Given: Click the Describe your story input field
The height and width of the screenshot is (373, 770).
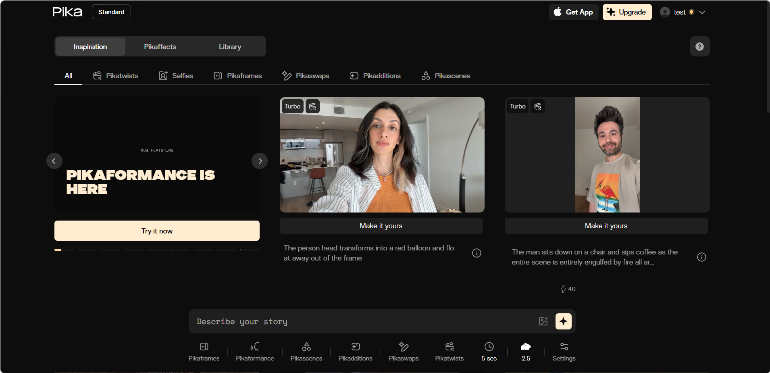Looking at the screenshot, I should [x=363, y=322].
